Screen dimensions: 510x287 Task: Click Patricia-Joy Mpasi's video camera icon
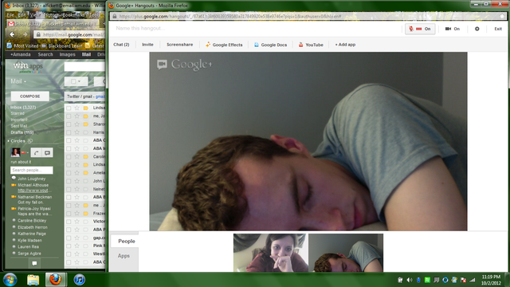14,209
